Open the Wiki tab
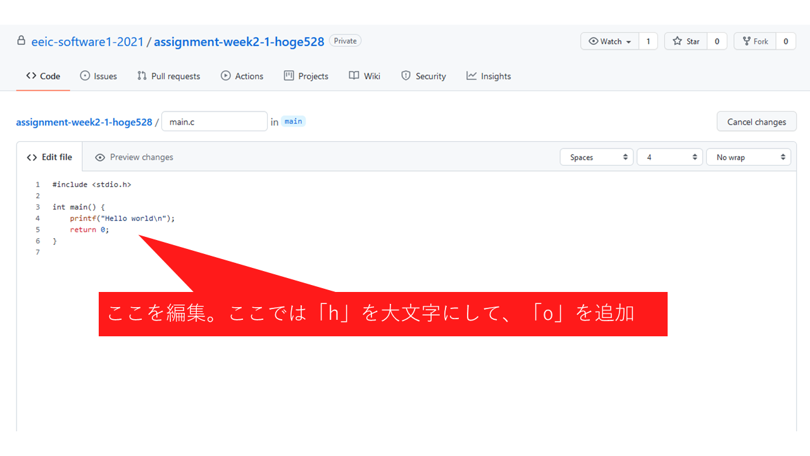Screen dimensions: 810x456 (364, 76)
